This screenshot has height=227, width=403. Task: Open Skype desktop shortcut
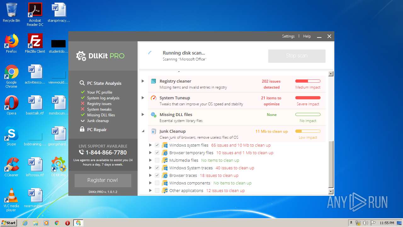click(x=11, y=136)
